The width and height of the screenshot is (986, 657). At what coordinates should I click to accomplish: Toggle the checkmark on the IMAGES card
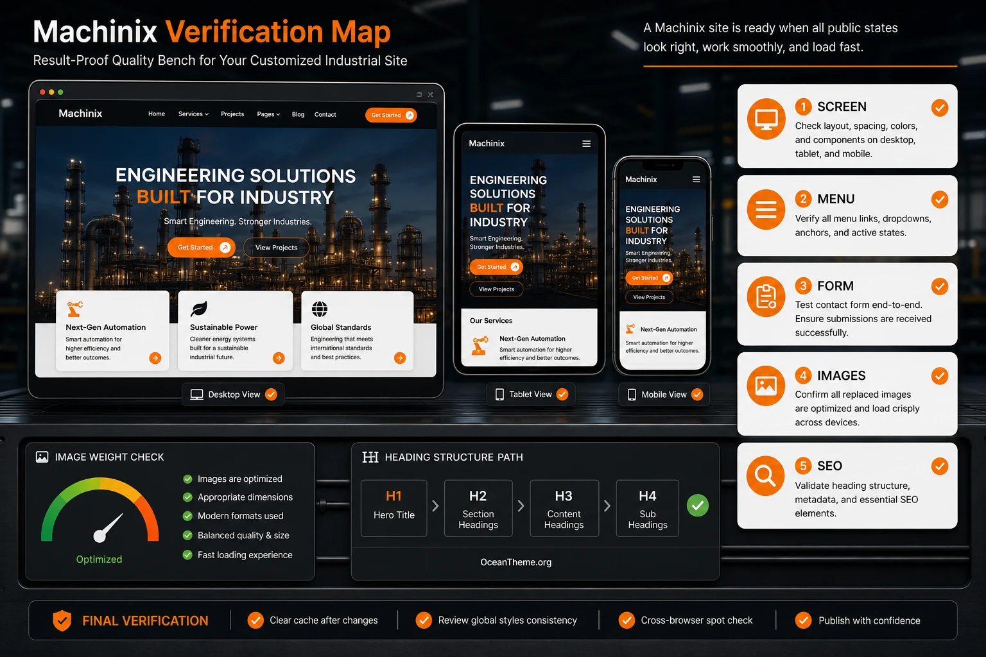(940, 376)
